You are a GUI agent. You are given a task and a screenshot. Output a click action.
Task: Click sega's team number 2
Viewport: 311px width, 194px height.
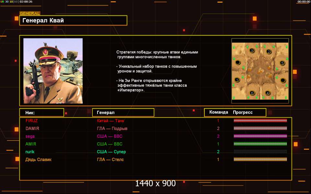218,136
